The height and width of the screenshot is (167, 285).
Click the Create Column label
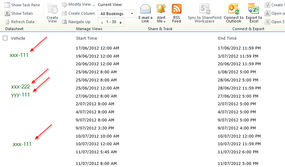click(82, 13)
